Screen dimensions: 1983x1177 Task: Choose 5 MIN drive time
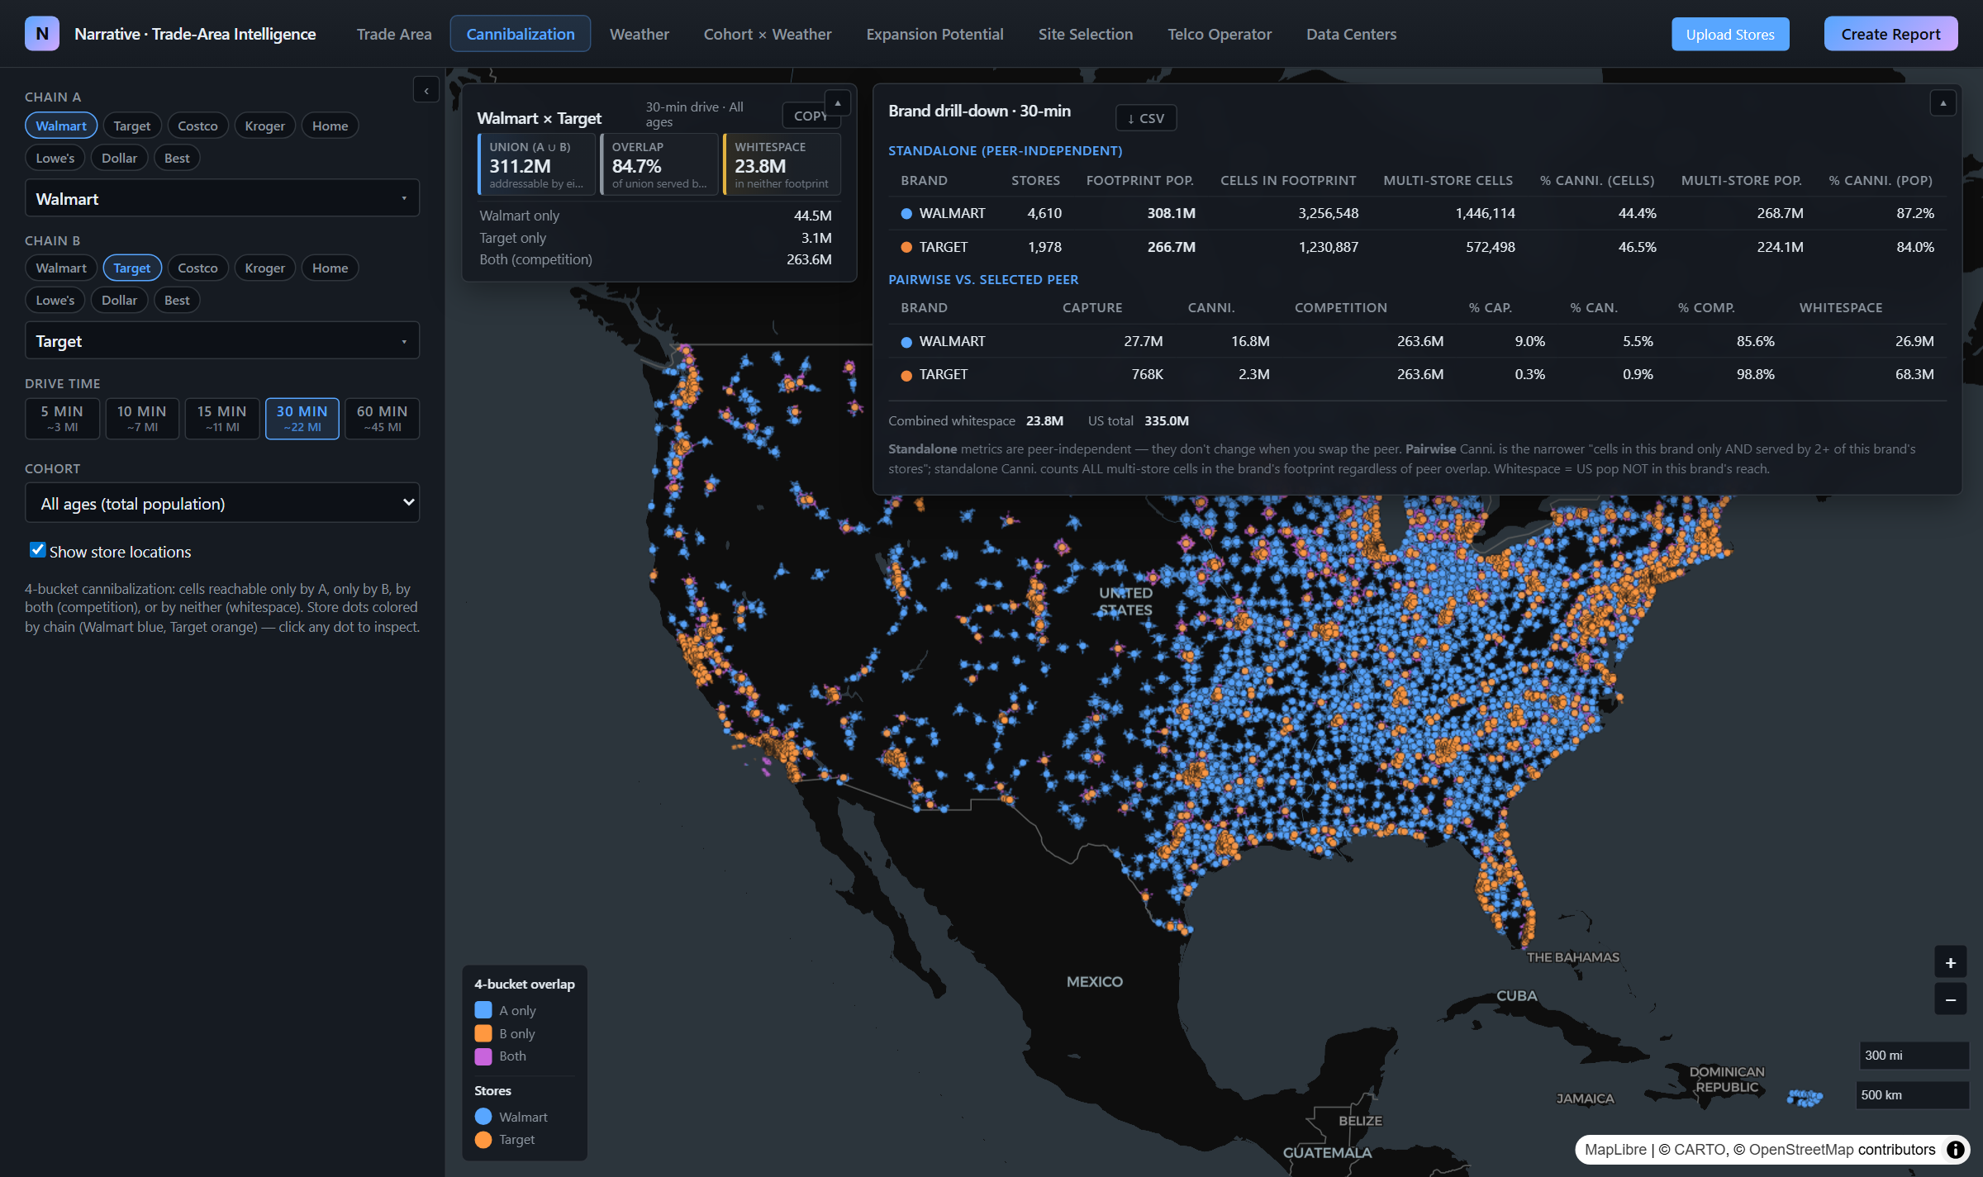coord(63,419)
